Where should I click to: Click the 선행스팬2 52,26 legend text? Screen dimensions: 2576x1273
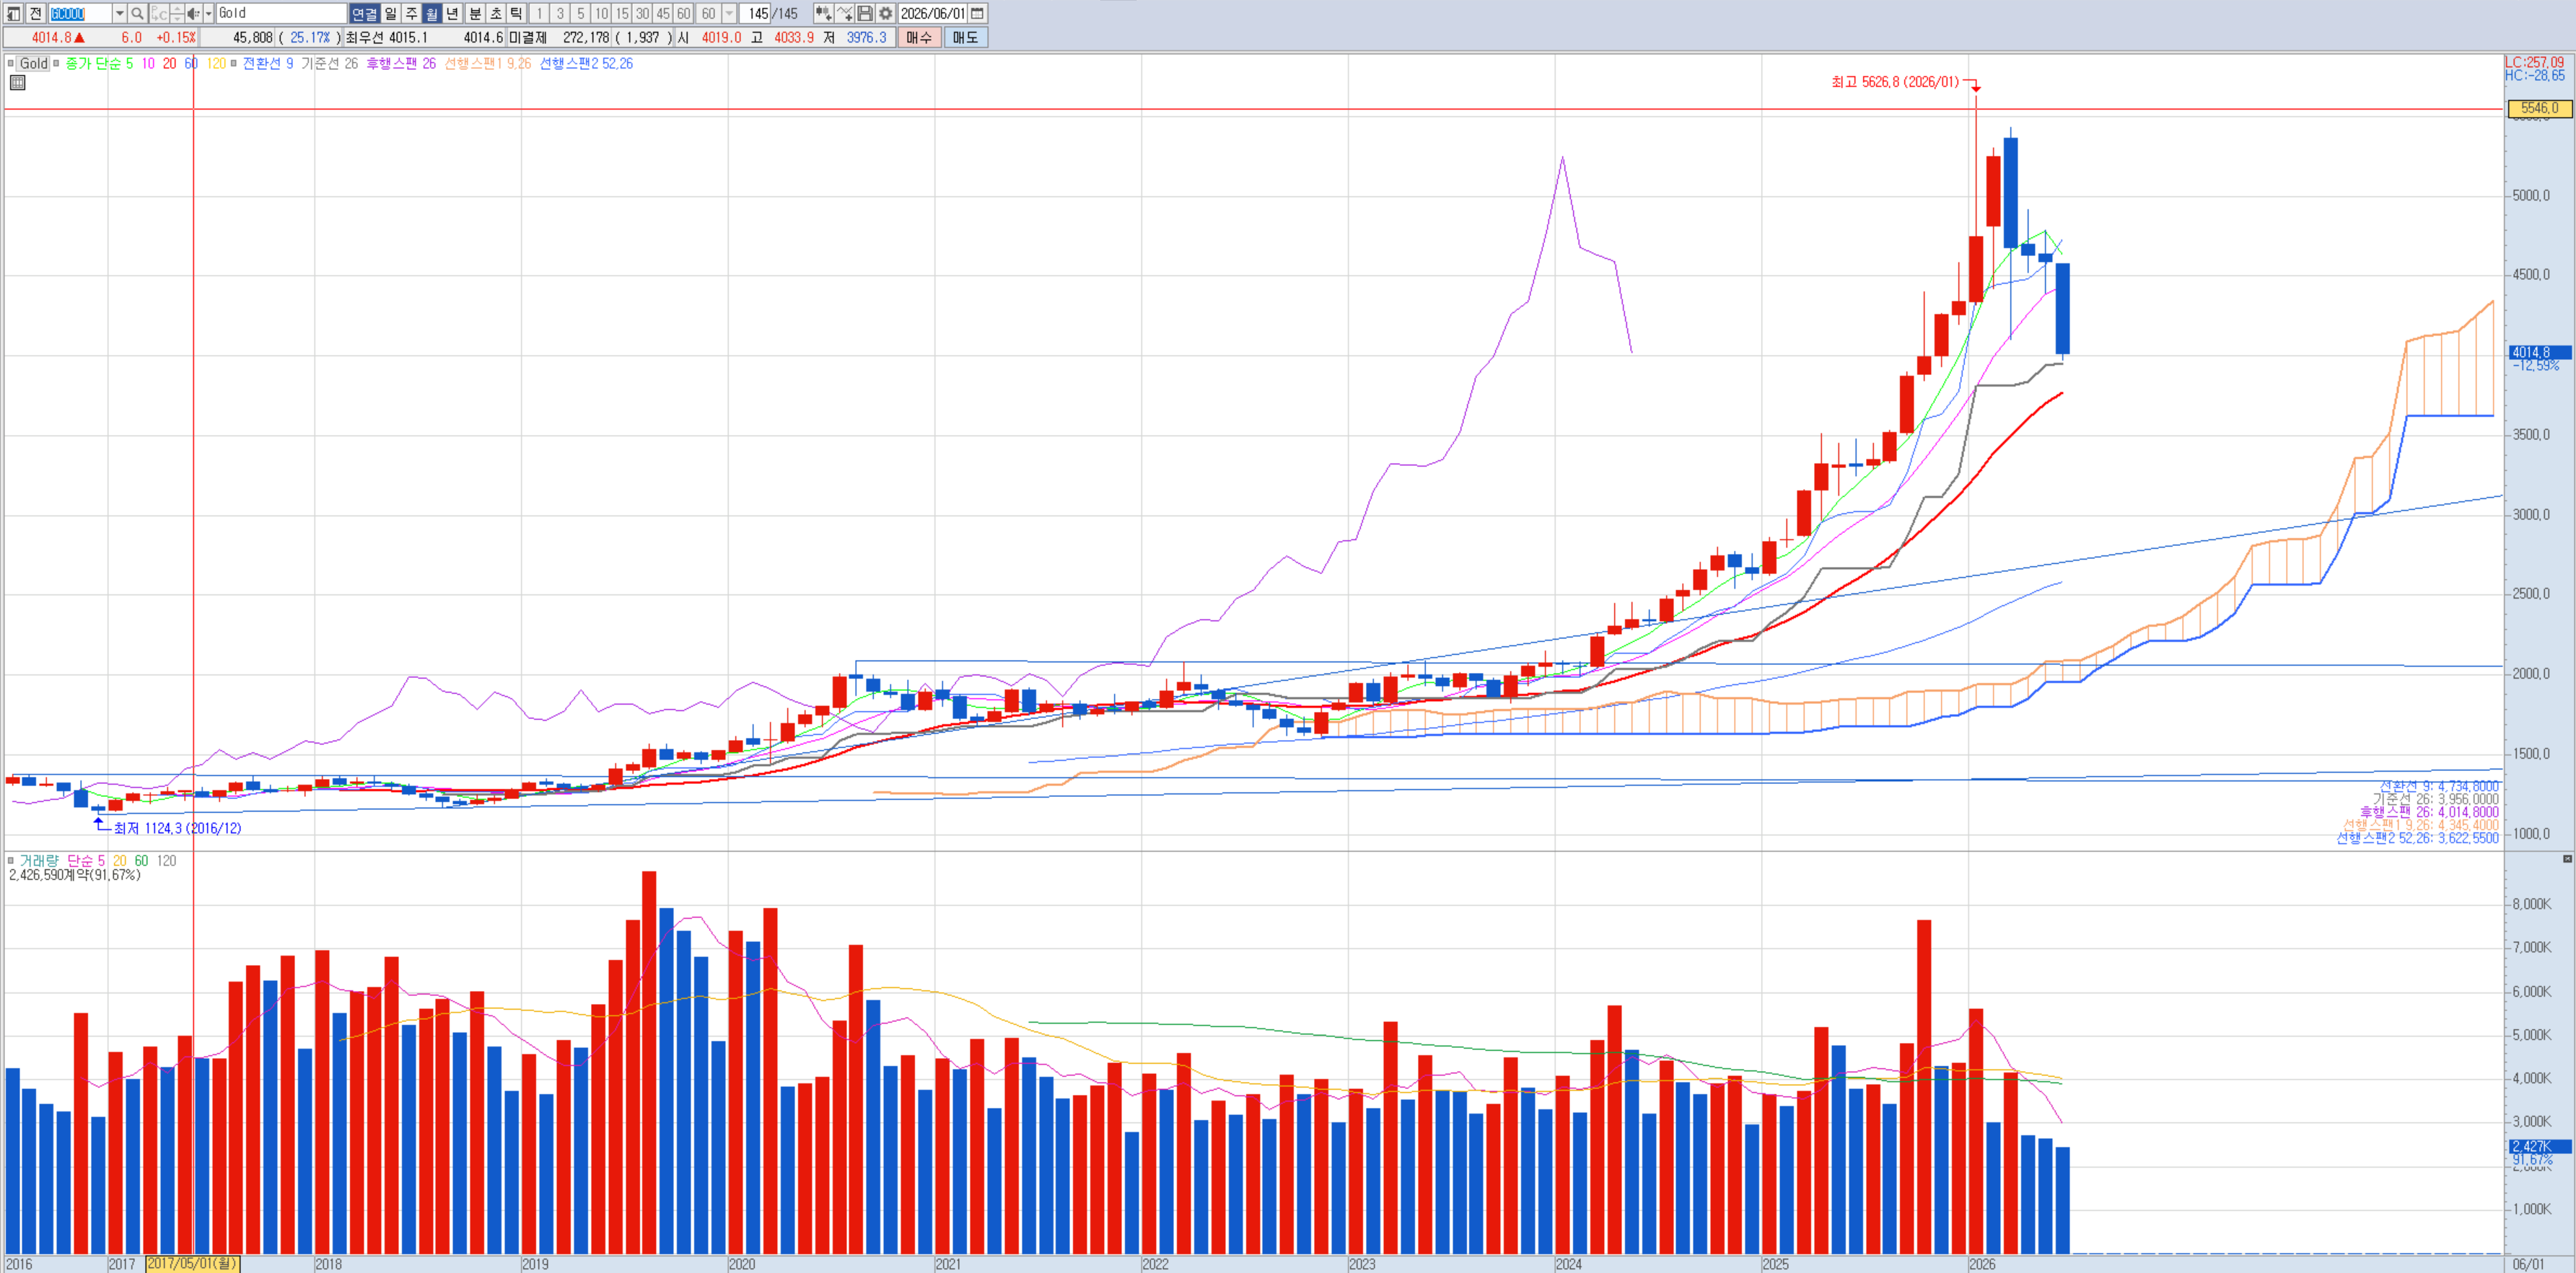[x=586, y=63]
